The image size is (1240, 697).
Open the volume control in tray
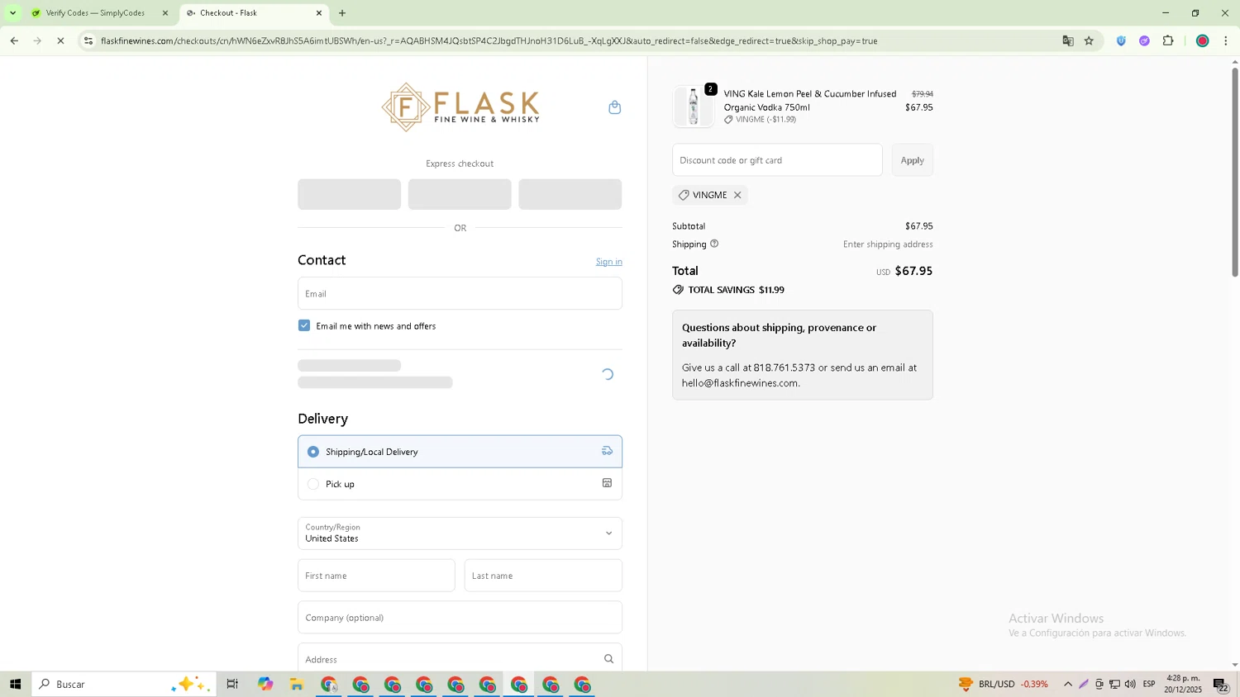tap(1130, 684)
